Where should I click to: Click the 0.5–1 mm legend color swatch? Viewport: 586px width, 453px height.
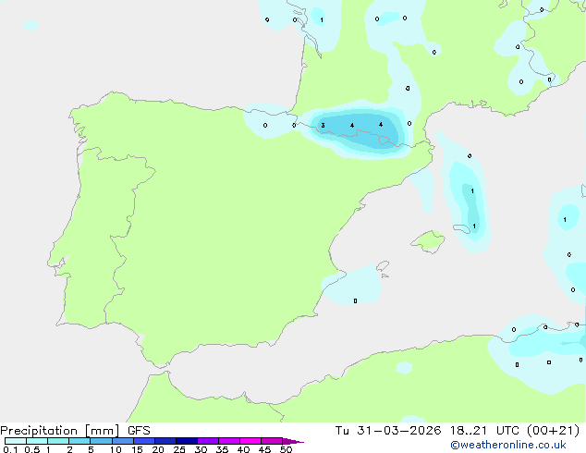pyautogui.click(x=37, y=441)
